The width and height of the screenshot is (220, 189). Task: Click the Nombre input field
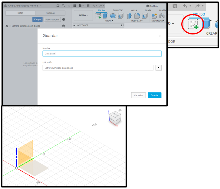point(102,54)
